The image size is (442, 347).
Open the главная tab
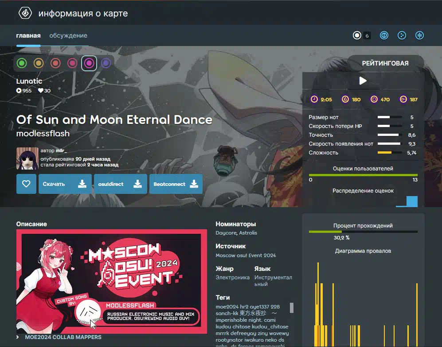28,36
